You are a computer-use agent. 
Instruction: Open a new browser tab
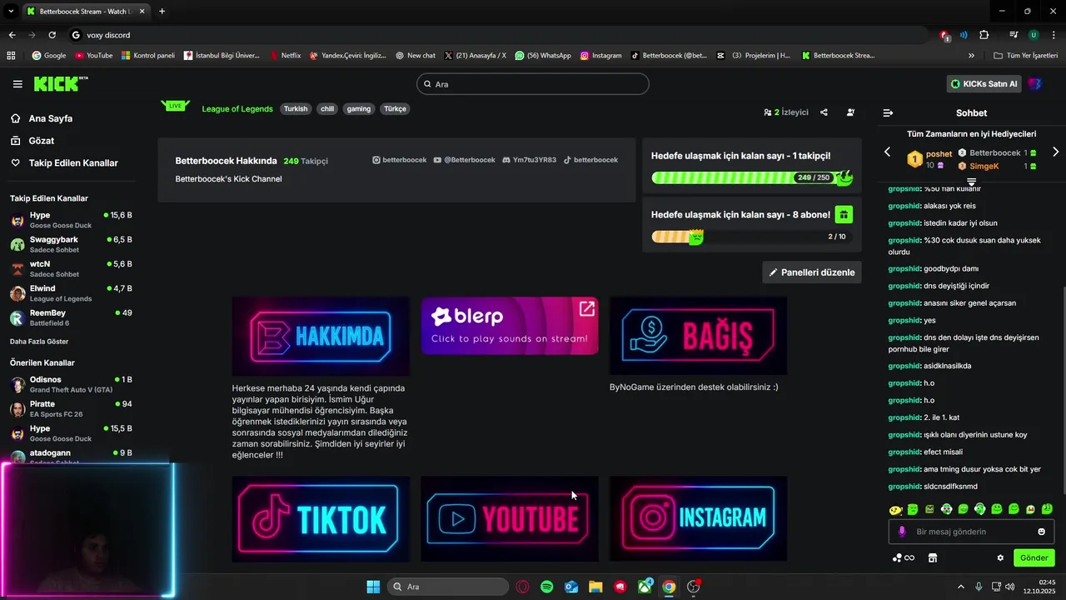point(162,11)
